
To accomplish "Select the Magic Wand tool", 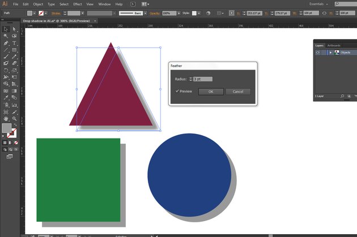I will pos(6,36).
